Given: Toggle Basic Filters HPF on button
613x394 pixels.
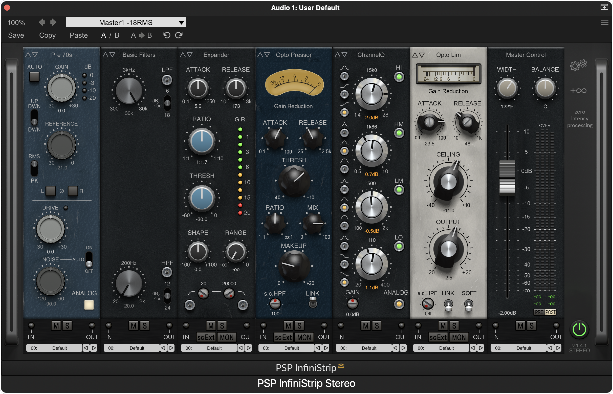Looking at the screenshot, I should (167, 272).
